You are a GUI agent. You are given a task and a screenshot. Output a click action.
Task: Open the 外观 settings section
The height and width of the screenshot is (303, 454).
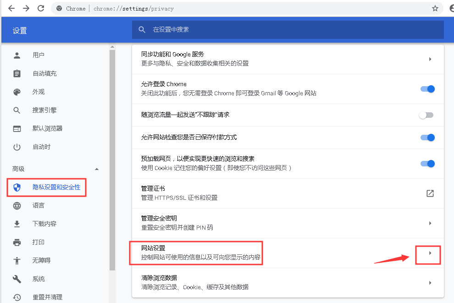[x=39, y=92]
